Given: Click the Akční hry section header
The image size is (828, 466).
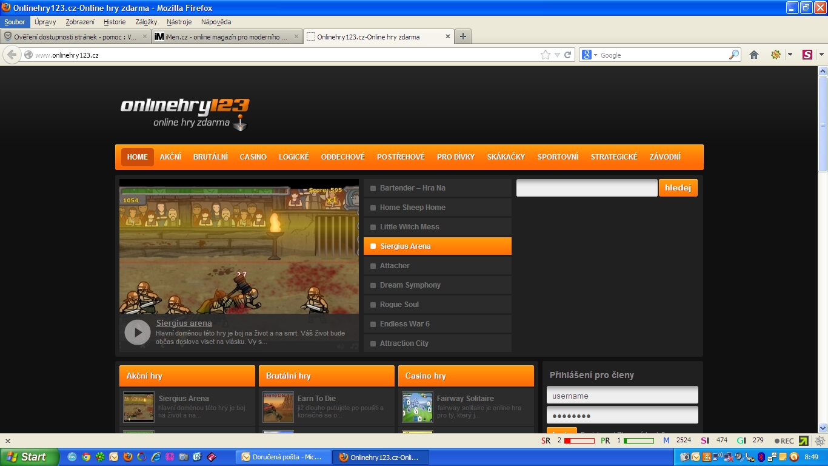Looking at the screenshot, I should (x=187, y=376).
